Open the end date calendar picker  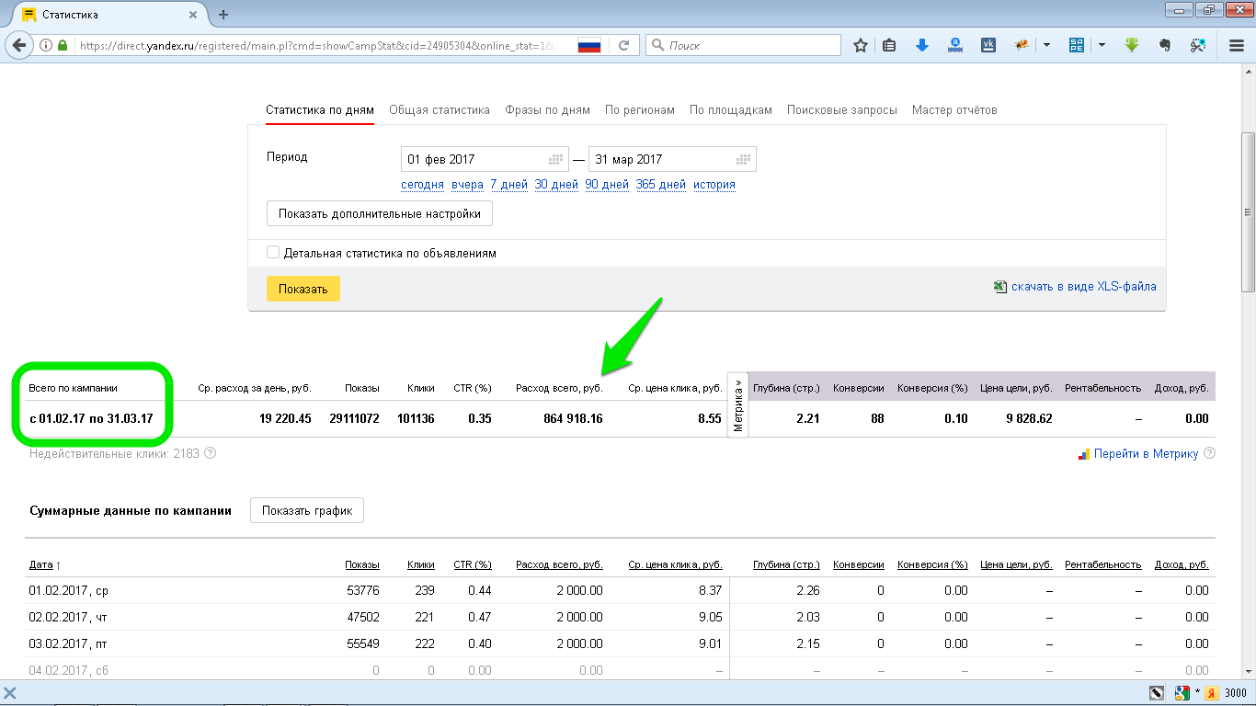coord(743,159)
